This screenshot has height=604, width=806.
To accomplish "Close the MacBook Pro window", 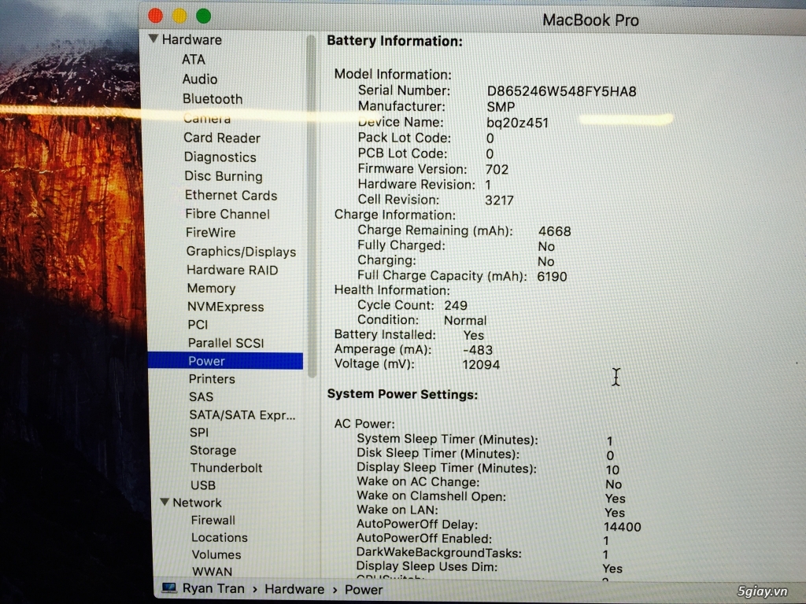I will (155, 16).
